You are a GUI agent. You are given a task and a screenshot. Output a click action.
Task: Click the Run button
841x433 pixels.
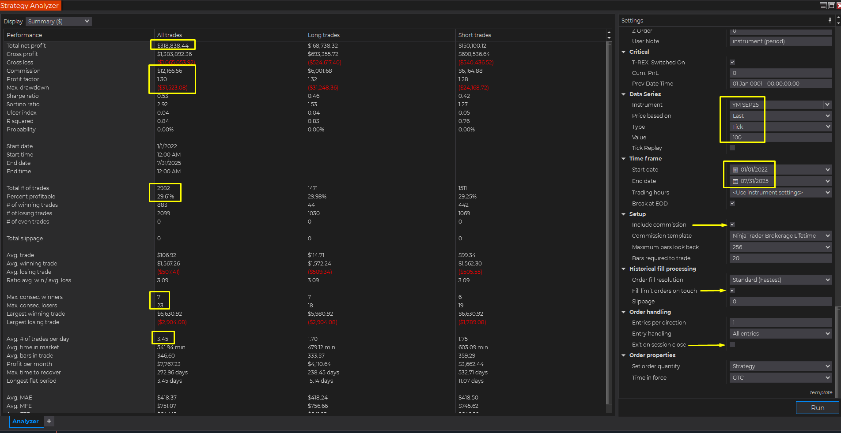tap(817, 407)
